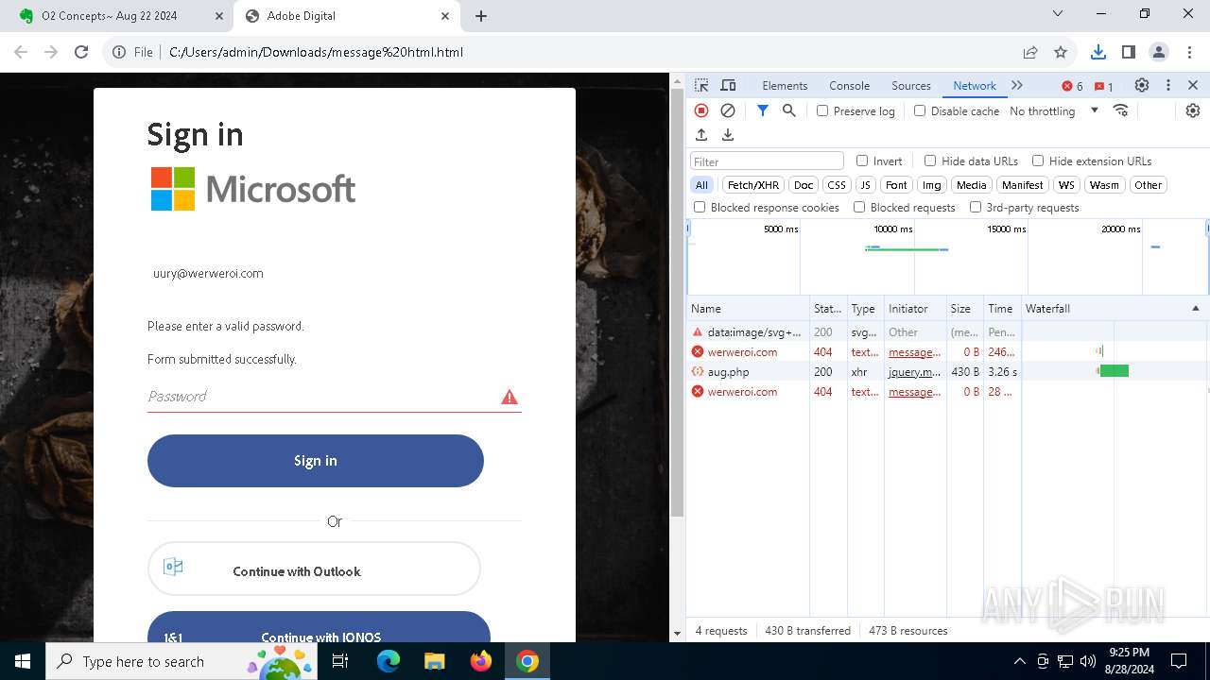Check Blocked response cookies
Screen dimensions: 1210x680
click(700, 207)
